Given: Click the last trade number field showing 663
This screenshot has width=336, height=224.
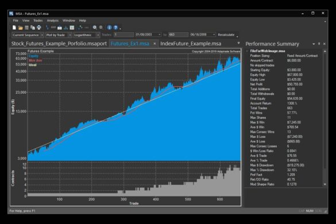Looking at the screenshot, I should pyautogui.click(x=178, y=34).
